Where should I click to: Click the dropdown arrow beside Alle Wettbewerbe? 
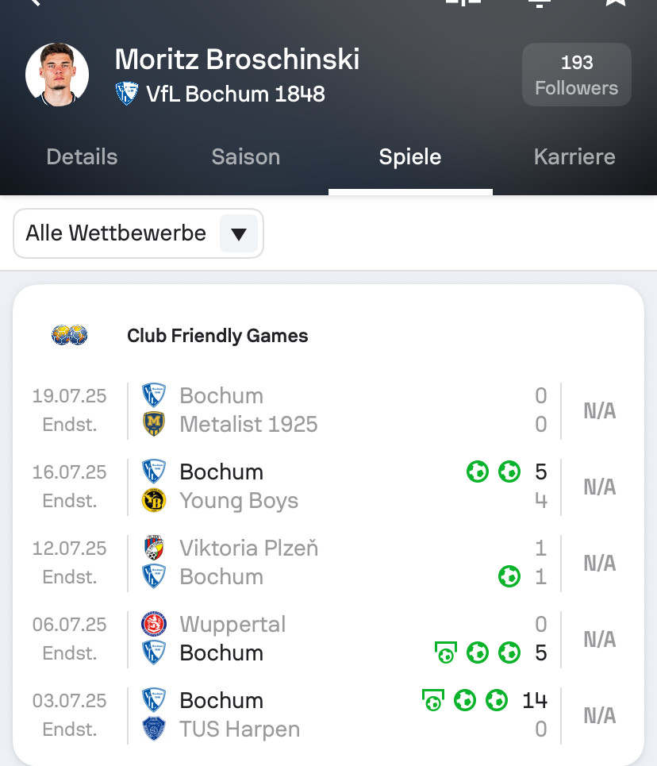(x=239, y=234)
